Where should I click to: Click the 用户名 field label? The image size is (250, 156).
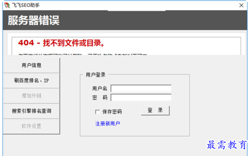99,89
